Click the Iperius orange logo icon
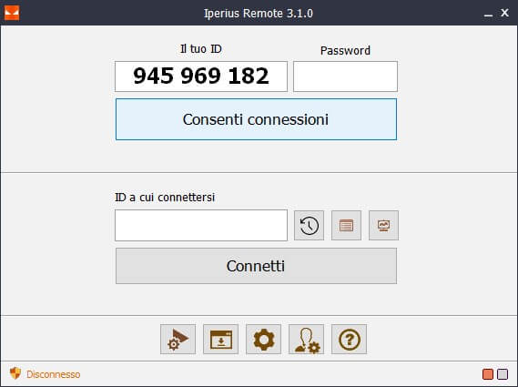The image size is (518, 387). tap(12, 14)
